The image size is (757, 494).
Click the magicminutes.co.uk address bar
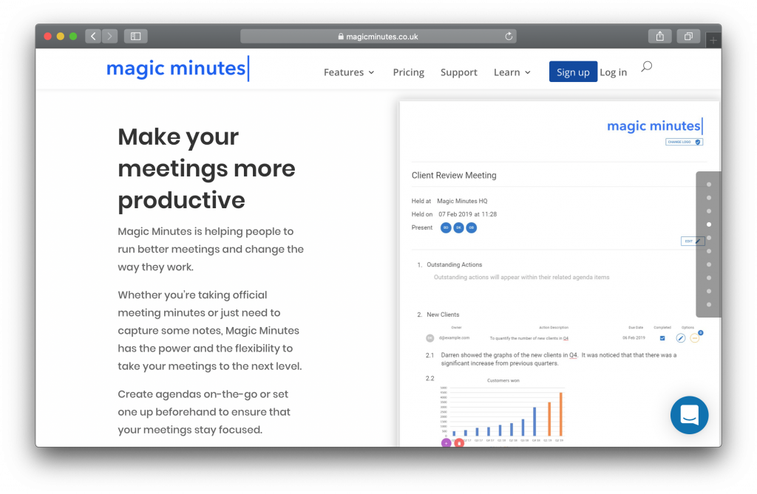378,36
